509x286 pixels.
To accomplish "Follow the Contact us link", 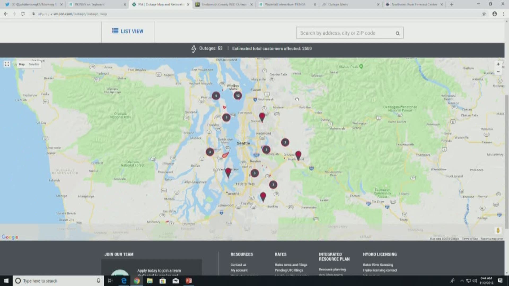I will (x=238, y=265).
